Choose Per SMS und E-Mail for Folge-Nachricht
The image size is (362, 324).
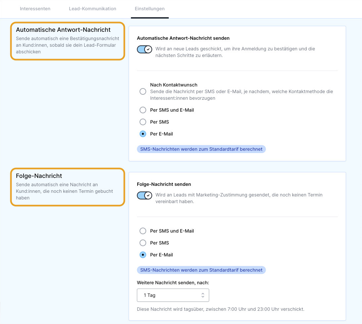[143, 231]
